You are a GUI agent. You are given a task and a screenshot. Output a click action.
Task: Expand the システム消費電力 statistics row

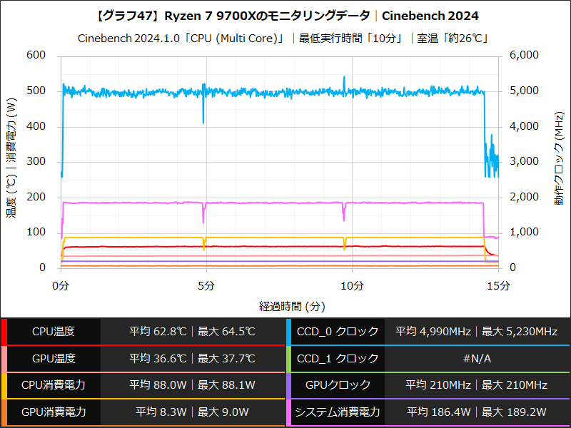point(477,412)
